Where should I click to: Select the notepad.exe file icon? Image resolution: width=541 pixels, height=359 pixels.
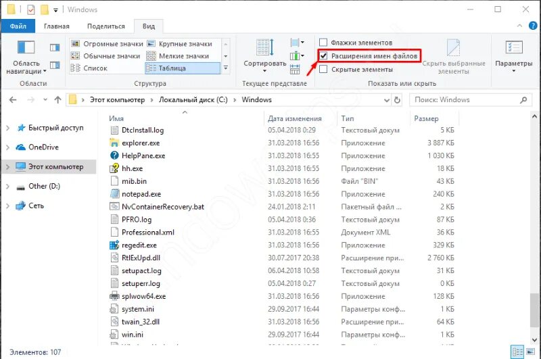pos(114,194)
